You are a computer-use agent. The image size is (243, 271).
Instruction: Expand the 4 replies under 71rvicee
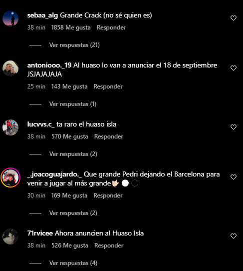(73, 263)
